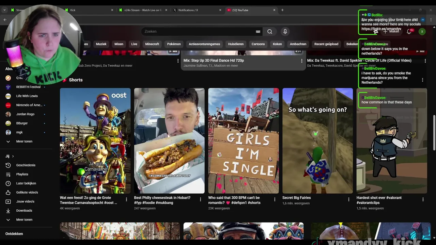The width and height of the screenshot is (436, 245).
Task: Click the page vertical scrollbar thumb
Action: click(x=434, y=133)
